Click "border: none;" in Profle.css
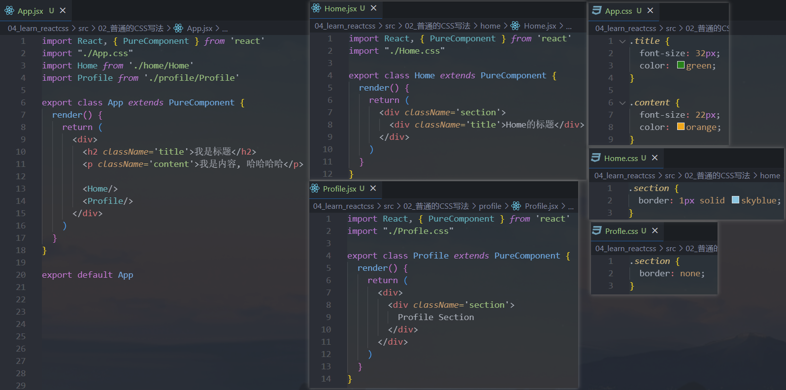This screenshot has height=390, width=786. (x=672, y=273)
